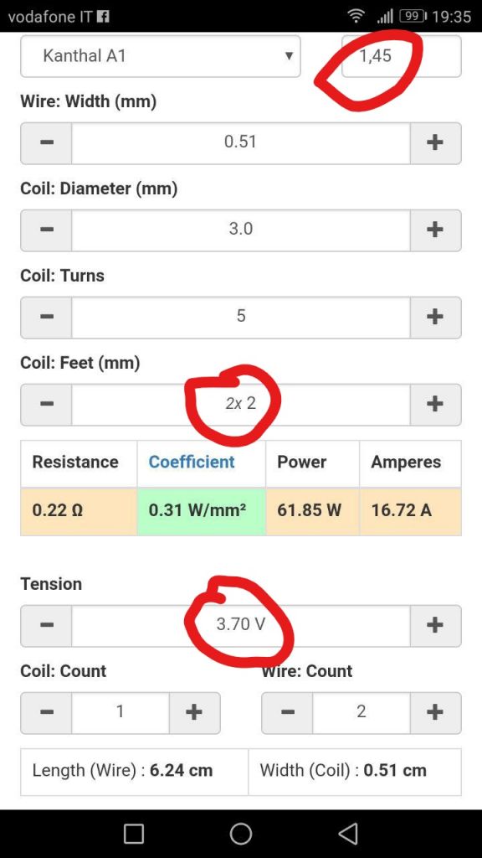Increase the Wire Width value
Screen dimensions: 482x858
click(x=435, y=142)
